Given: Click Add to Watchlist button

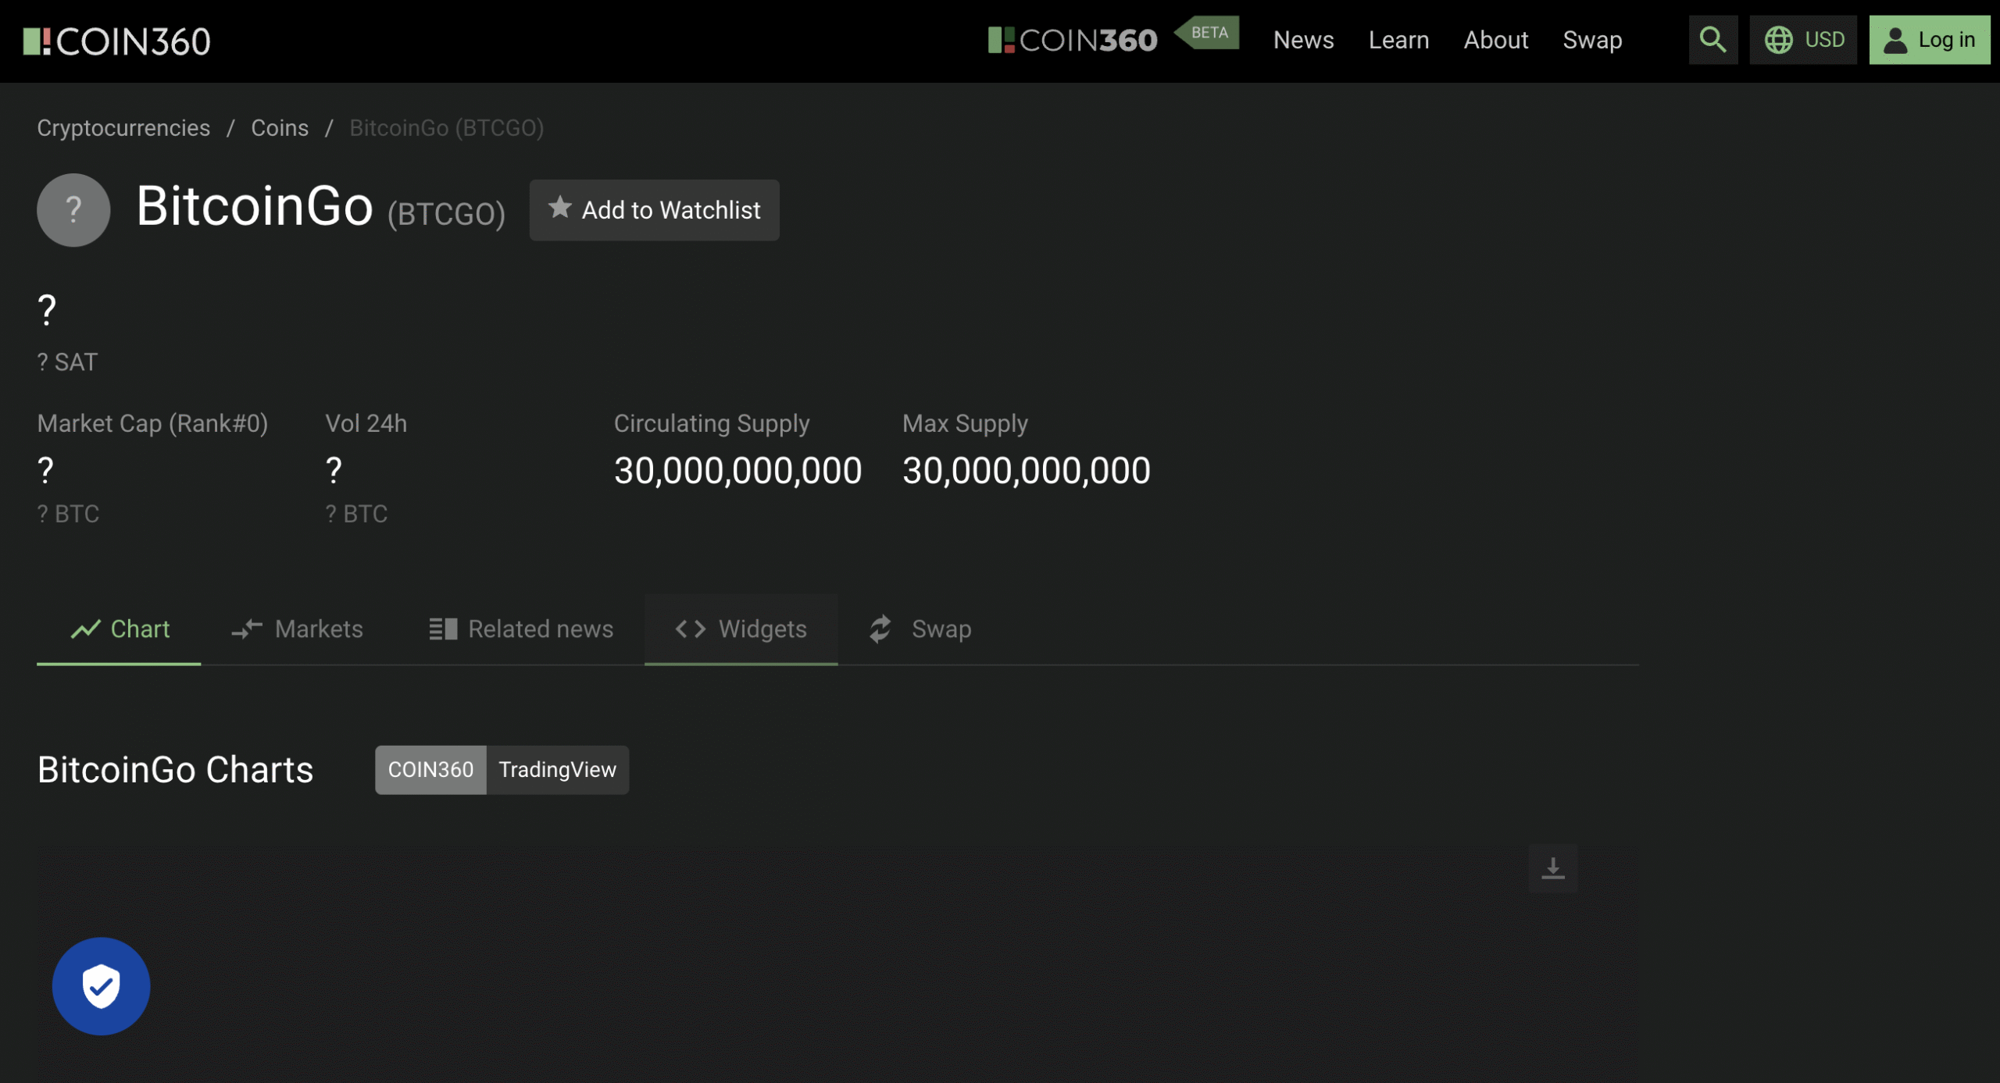Looking at the screenshot, I should pyautogui.click(x=654, y=210).
